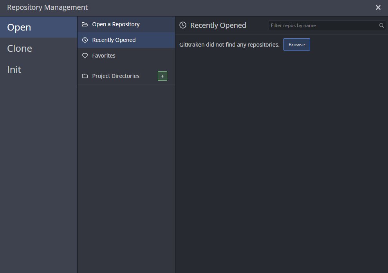Click the clock icon in Recently Opened header
This screenshot has width=388, height=273.
(x=183, y=25)
